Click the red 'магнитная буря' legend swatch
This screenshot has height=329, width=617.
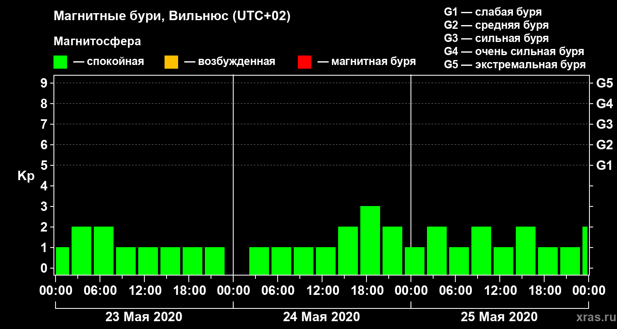click(304, 62)
